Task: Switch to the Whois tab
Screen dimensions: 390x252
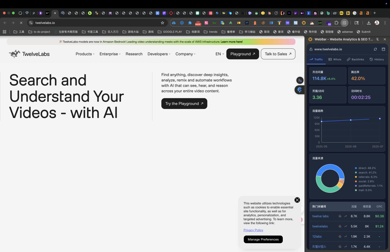Action: [x=335, y=60]
